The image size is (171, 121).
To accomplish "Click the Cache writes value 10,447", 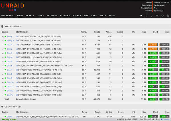I will tap(109, 116).
